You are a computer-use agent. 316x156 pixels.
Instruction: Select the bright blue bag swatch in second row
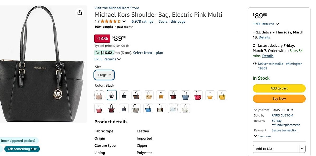149,108
